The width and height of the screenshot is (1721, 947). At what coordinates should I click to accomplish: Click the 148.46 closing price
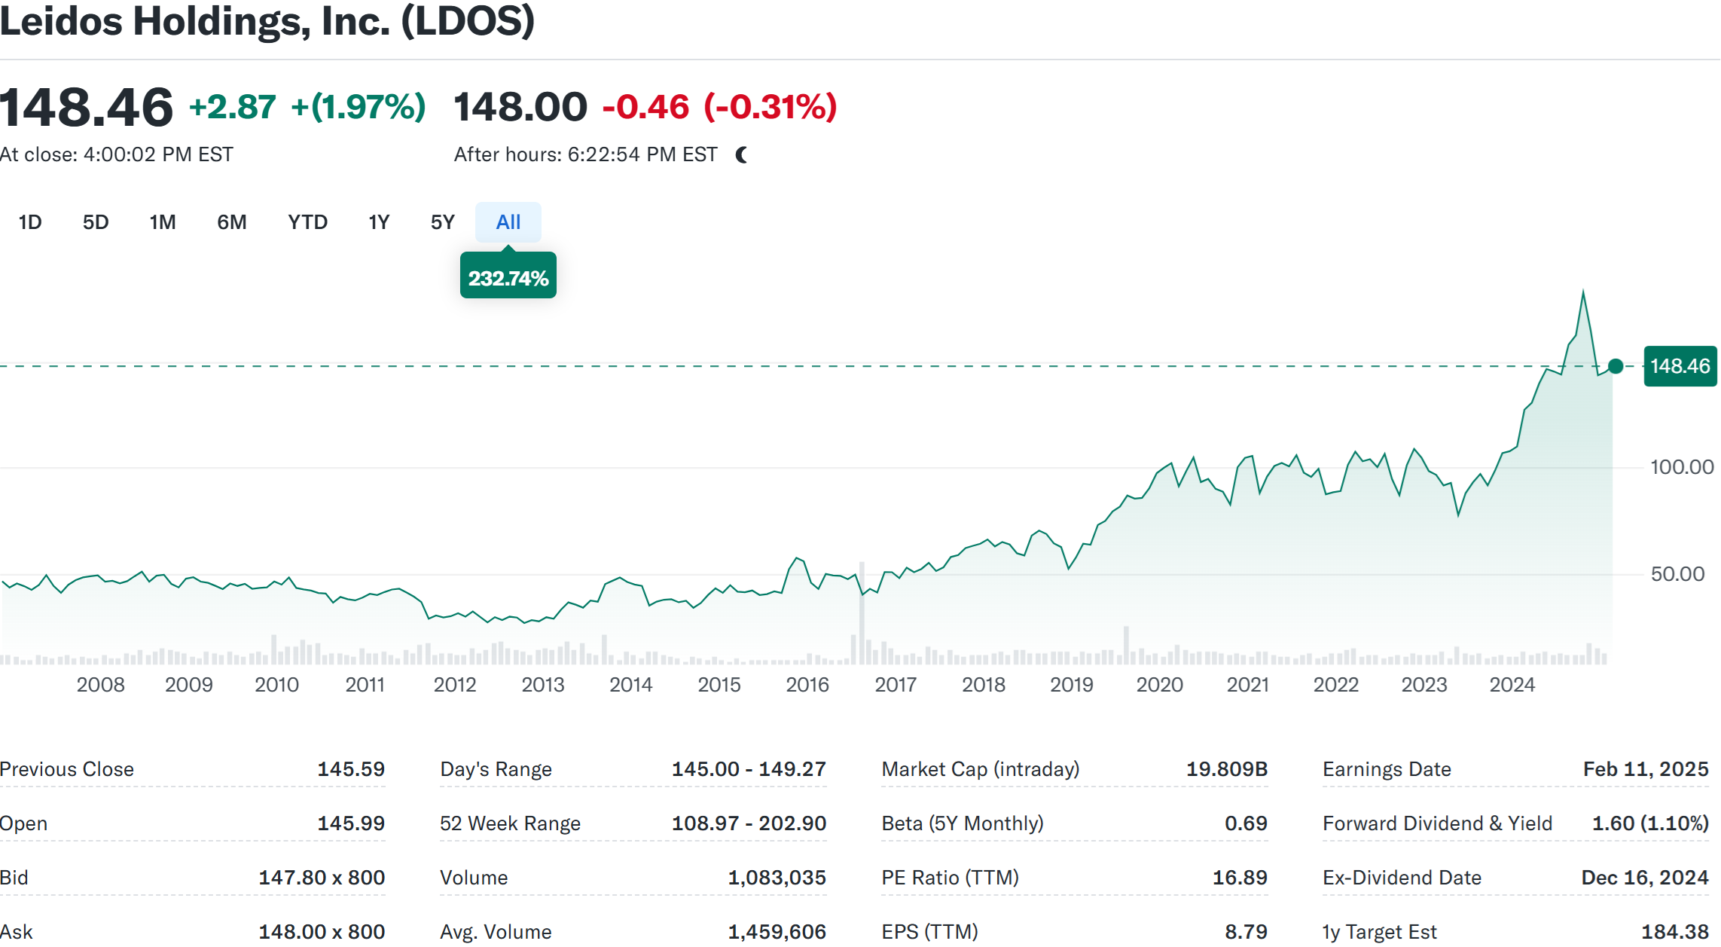(87, 107)
